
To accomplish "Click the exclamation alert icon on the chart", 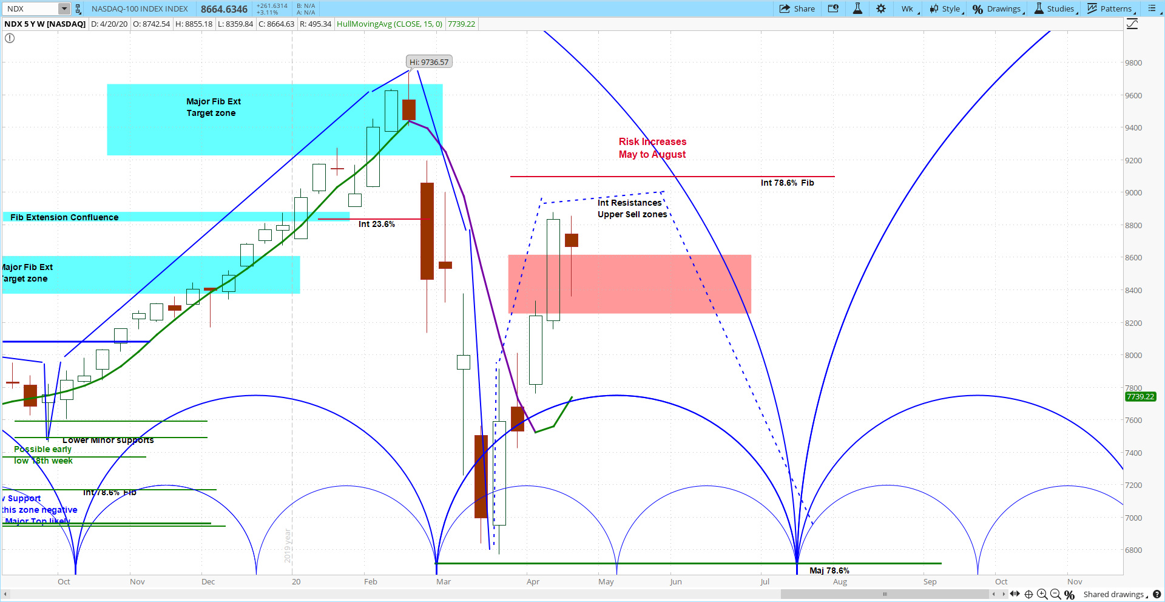I will pyautogui.click(x=10, y=38).
